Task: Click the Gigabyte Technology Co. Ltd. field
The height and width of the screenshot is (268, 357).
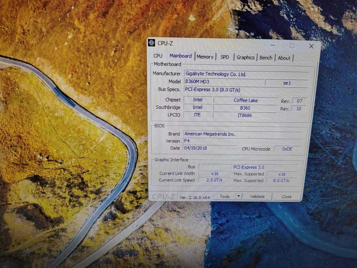Action: coord(246,74)
